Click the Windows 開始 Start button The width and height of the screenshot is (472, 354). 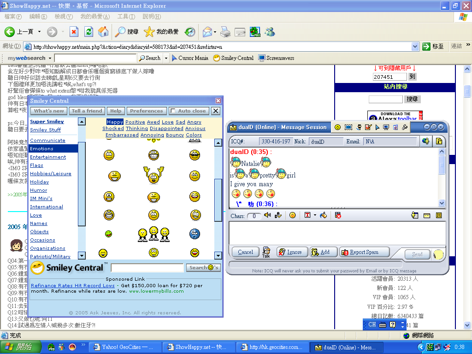pos(20,347)
